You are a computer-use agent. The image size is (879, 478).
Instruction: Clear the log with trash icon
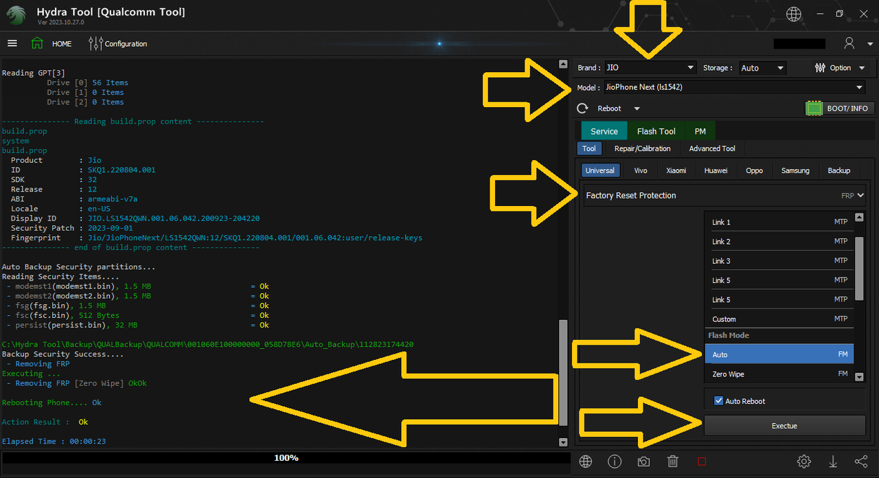673,462
